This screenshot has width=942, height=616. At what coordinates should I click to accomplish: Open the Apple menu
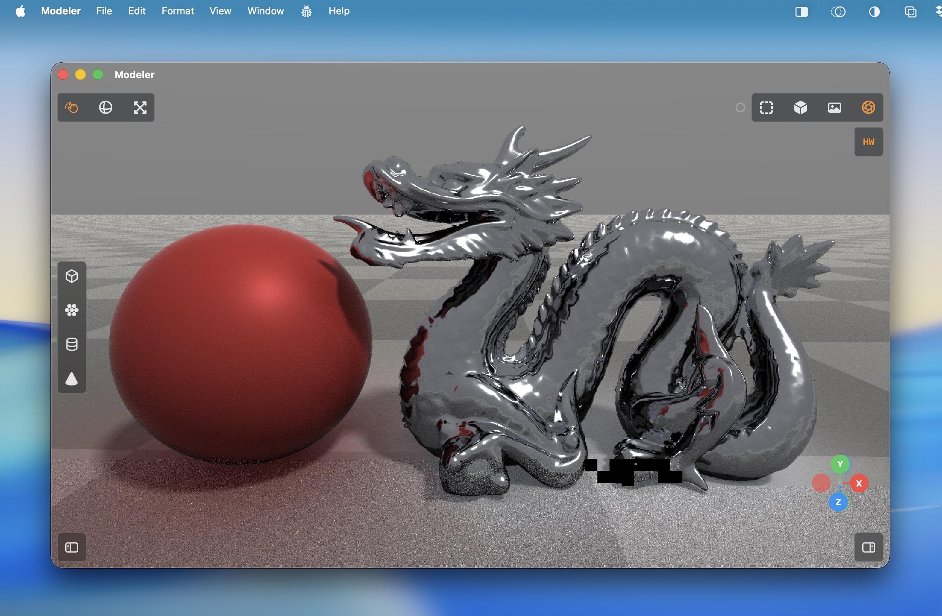[20, 11]
